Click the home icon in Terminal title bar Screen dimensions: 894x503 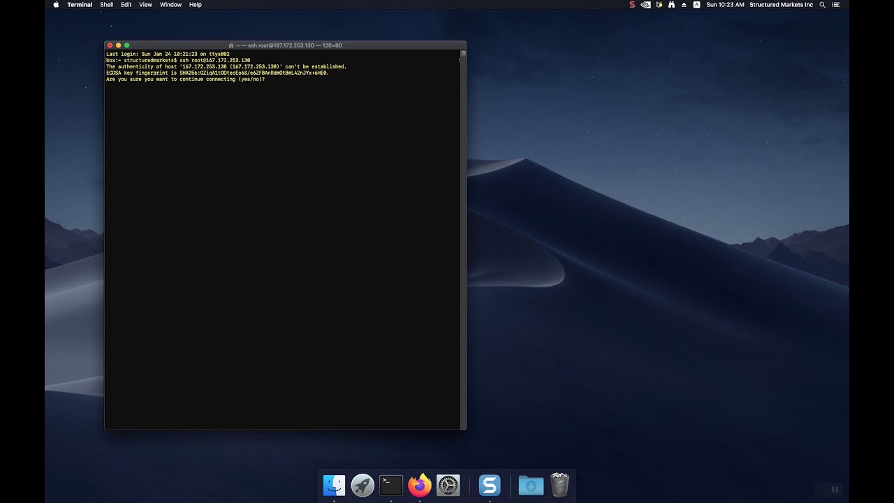231,45
